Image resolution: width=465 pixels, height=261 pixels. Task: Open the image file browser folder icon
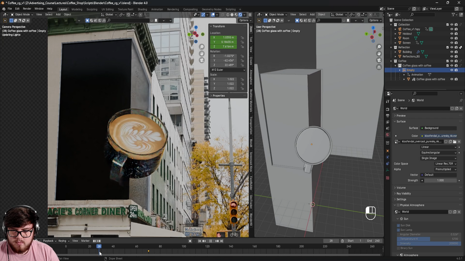click(455, 141)
